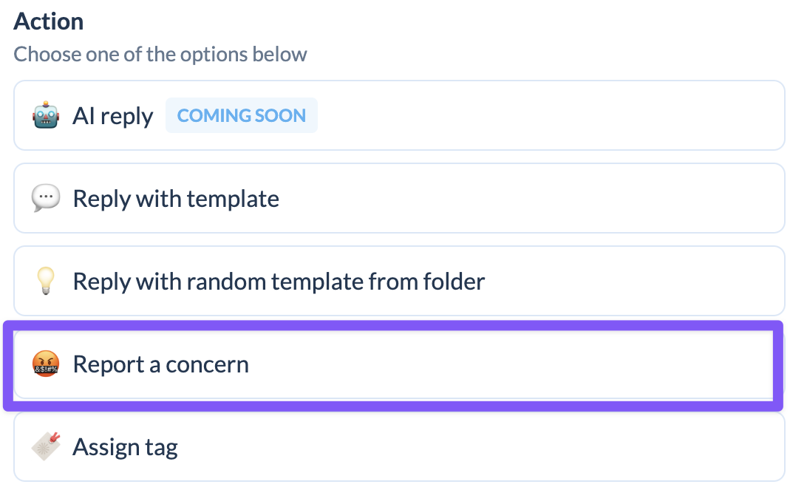Image resolution: width=807 pixels, height=504 pixels.
Task: Click the robot icon beside AI reply
Action: (46, 115)
